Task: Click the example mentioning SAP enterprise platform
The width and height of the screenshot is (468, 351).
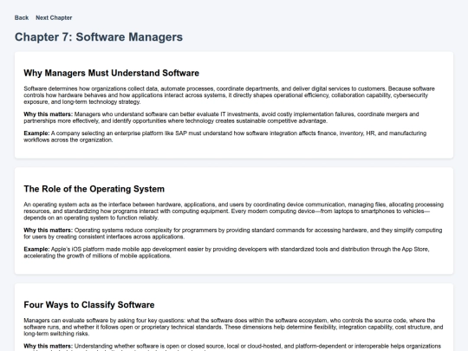Action: coord(225,136)
